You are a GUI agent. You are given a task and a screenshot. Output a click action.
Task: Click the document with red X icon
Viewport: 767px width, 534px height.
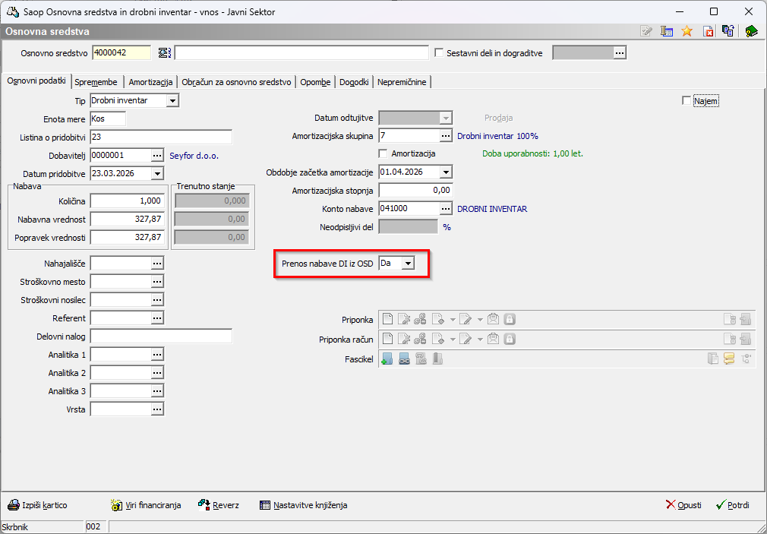(707, 31)
